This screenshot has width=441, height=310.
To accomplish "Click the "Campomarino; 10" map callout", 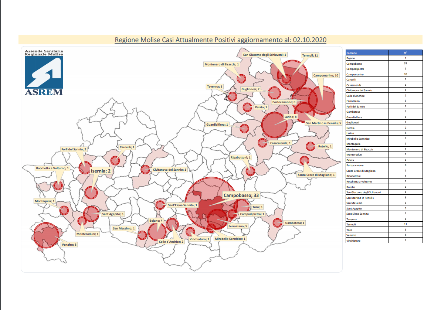I will pyautogui.click(x=326, y=75).
